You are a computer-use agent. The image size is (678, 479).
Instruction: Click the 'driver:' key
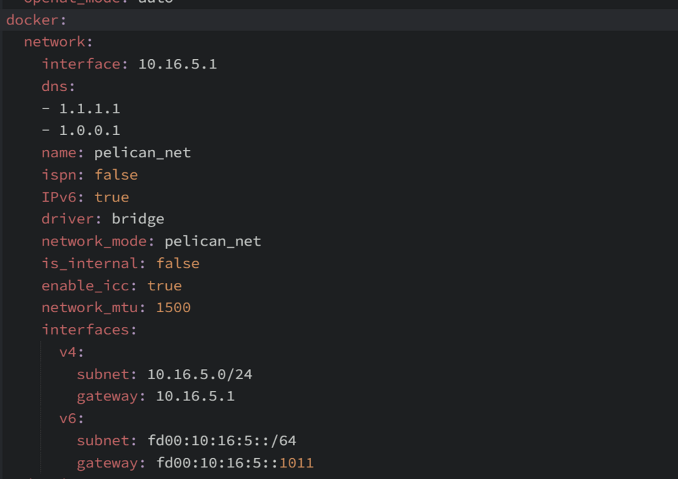[x=72, y=219]
